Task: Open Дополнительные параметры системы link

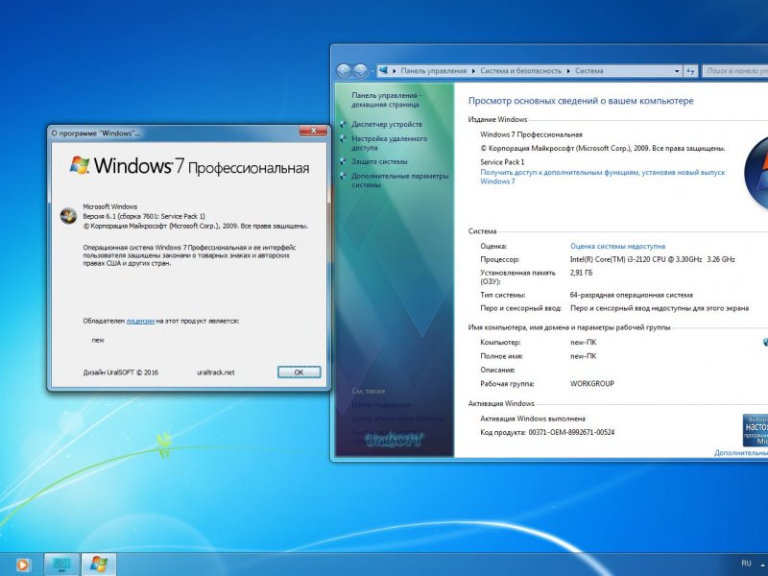Action: [399, 180]
